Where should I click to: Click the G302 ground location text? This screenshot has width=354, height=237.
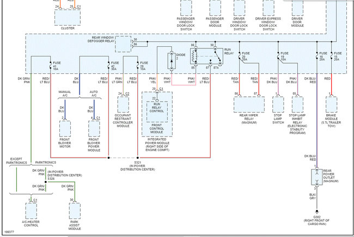[316, 221]
